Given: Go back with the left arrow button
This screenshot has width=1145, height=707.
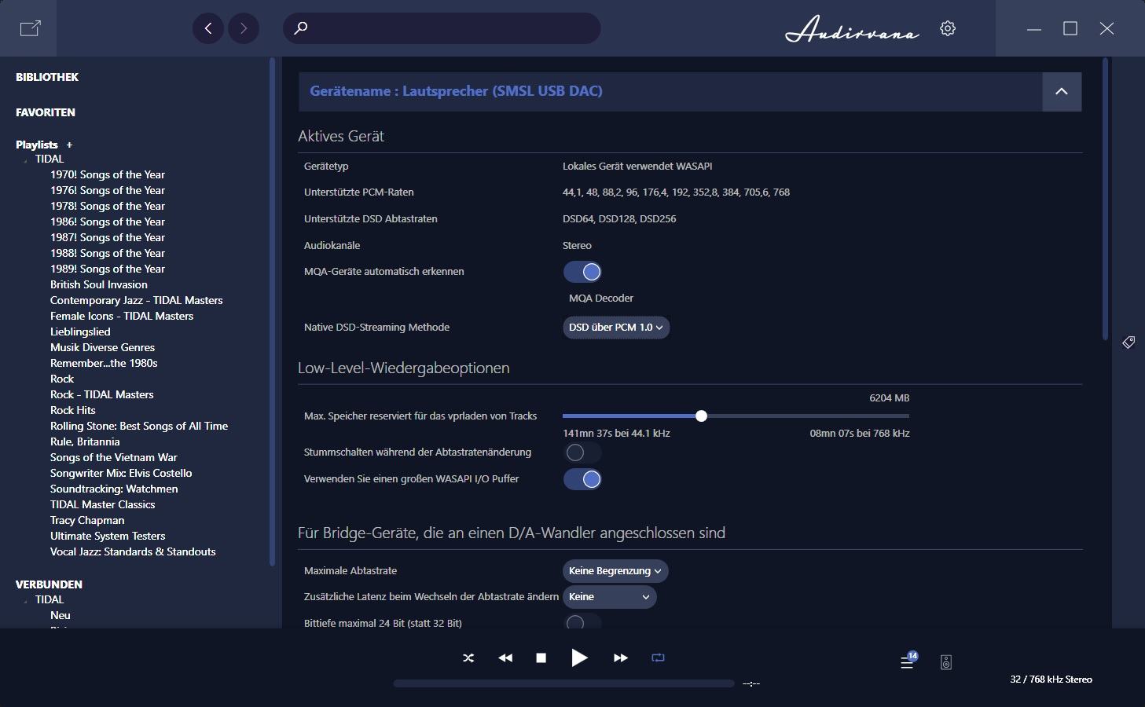Looking at the screenshot, I should [x=208, y=28].
